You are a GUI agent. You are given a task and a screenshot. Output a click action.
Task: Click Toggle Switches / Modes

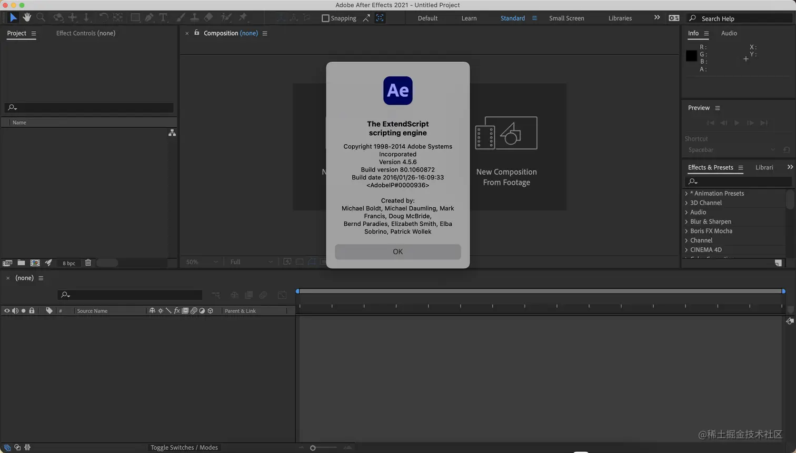pyautogui.click(x=184, y=447)
